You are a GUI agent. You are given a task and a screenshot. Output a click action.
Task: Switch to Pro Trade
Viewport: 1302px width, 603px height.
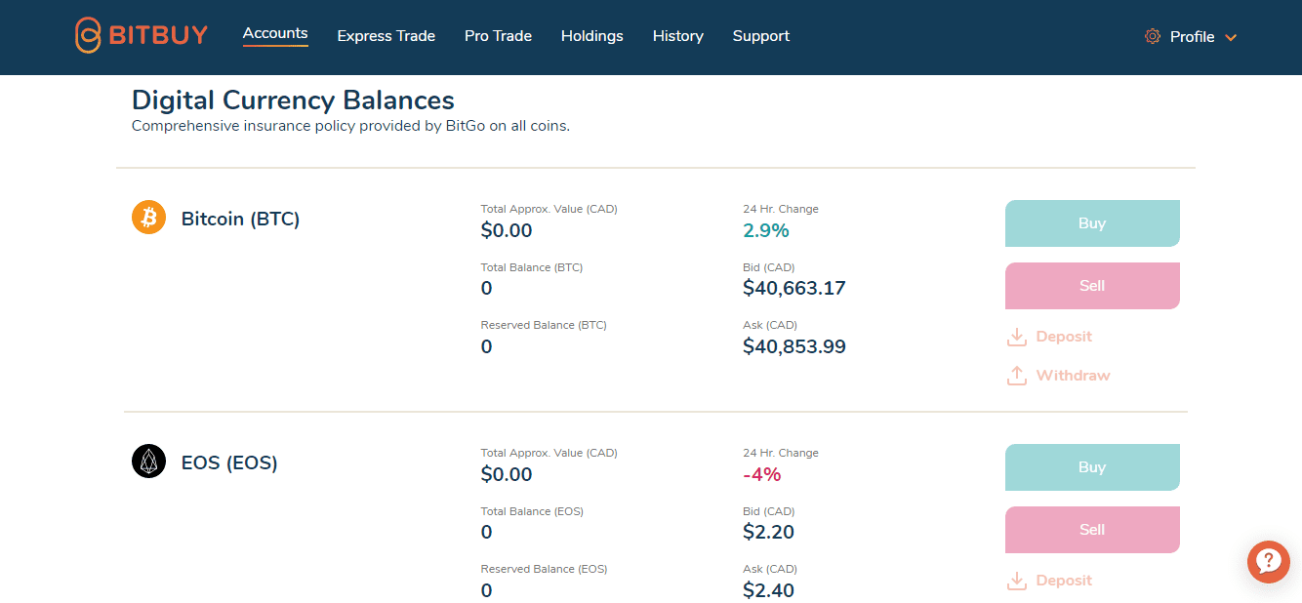(x=498, y=36)
